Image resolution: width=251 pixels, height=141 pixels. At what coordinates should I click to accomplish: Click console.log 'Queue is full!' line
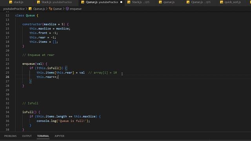tap(63, 121)
